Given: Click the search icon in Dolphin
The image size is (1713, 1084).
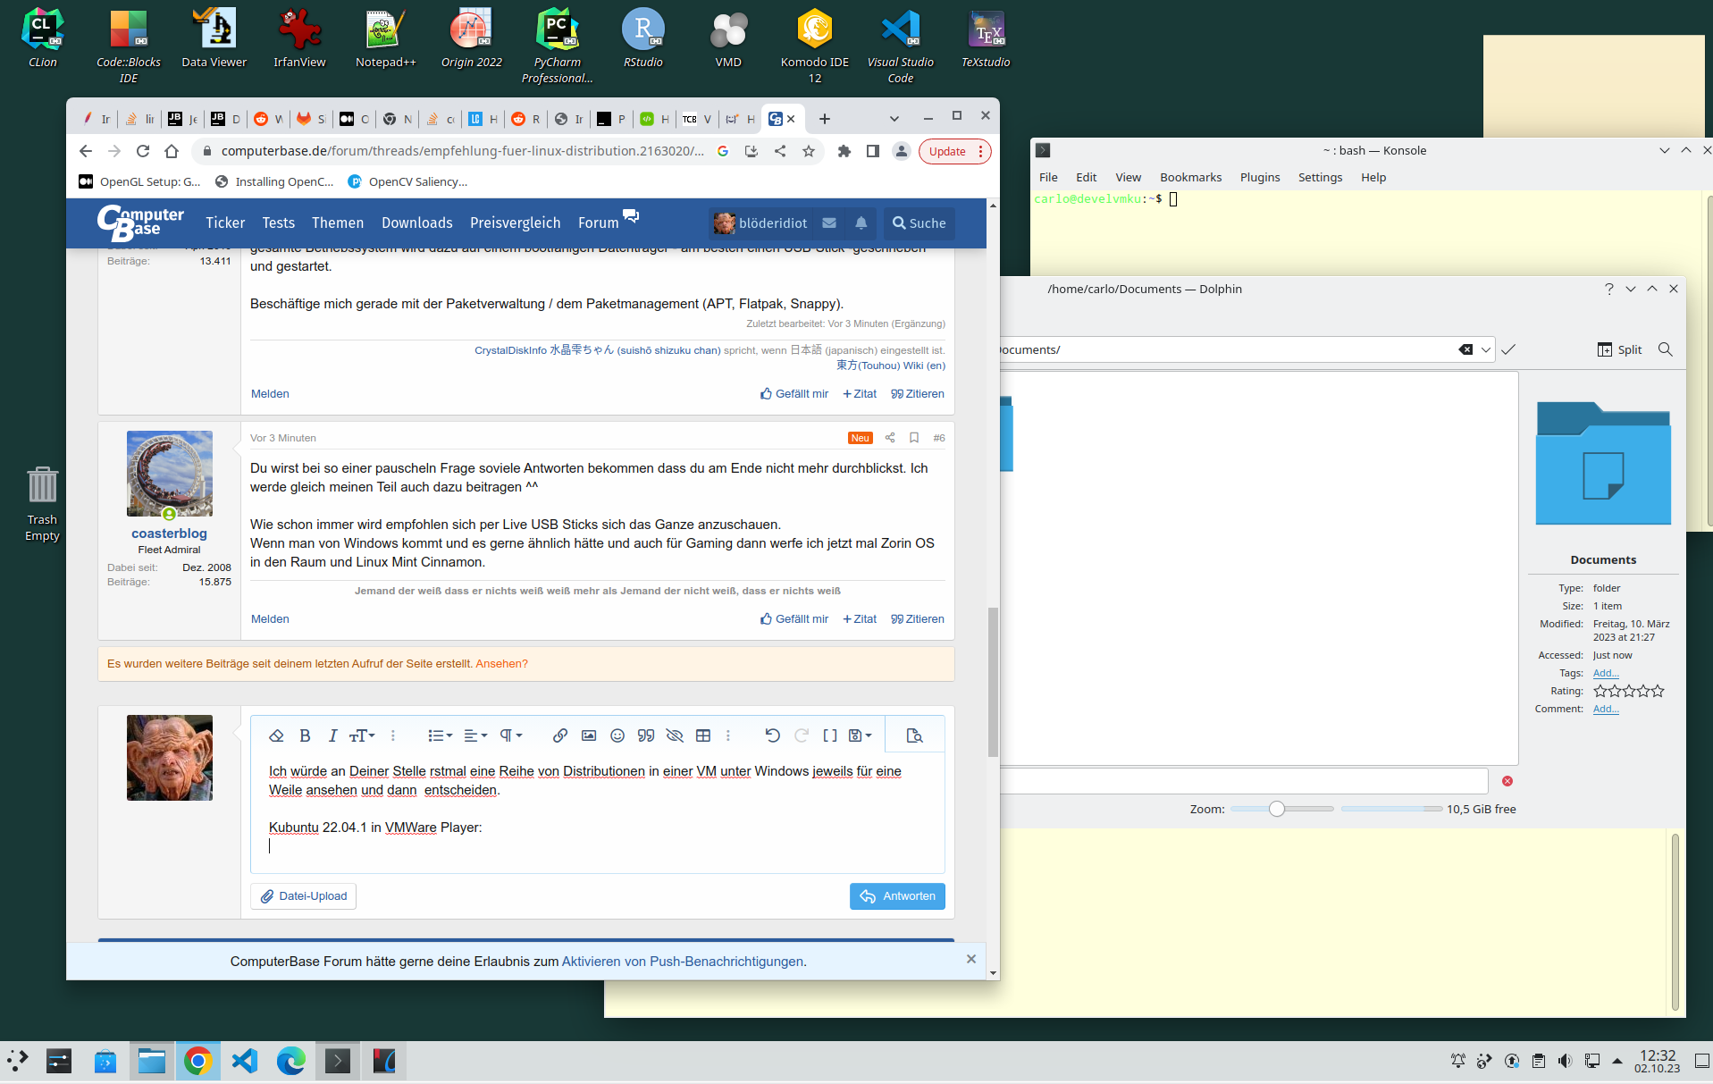Looking at the screenshot, I should 1666,349.
